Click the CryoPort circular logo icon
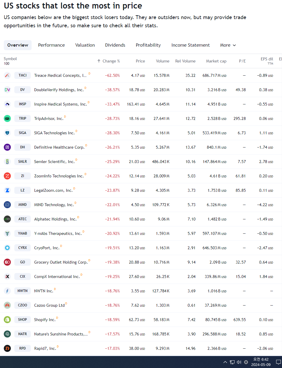The height and width of the screenshot is (368, 282). pos(7,248)
